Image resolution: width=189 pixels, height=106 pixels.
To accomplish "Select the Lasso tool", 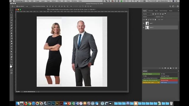I will tap(12, 18).
